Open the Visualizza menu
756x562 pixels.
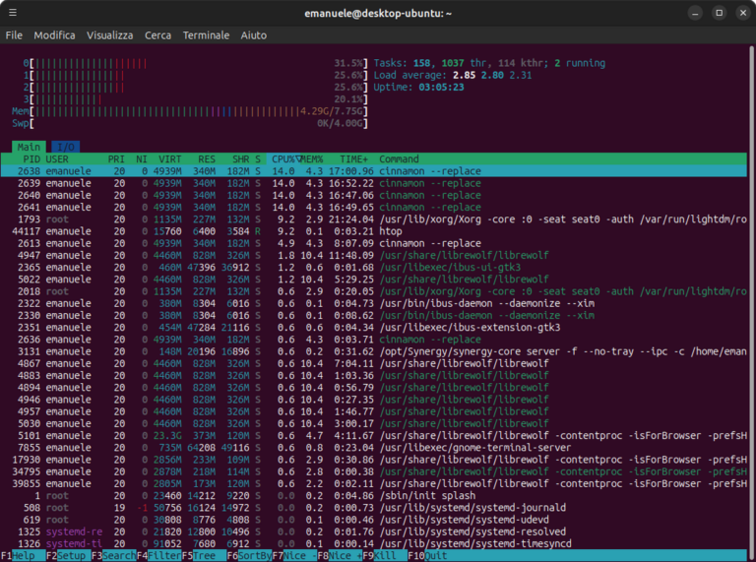point(110,35)
